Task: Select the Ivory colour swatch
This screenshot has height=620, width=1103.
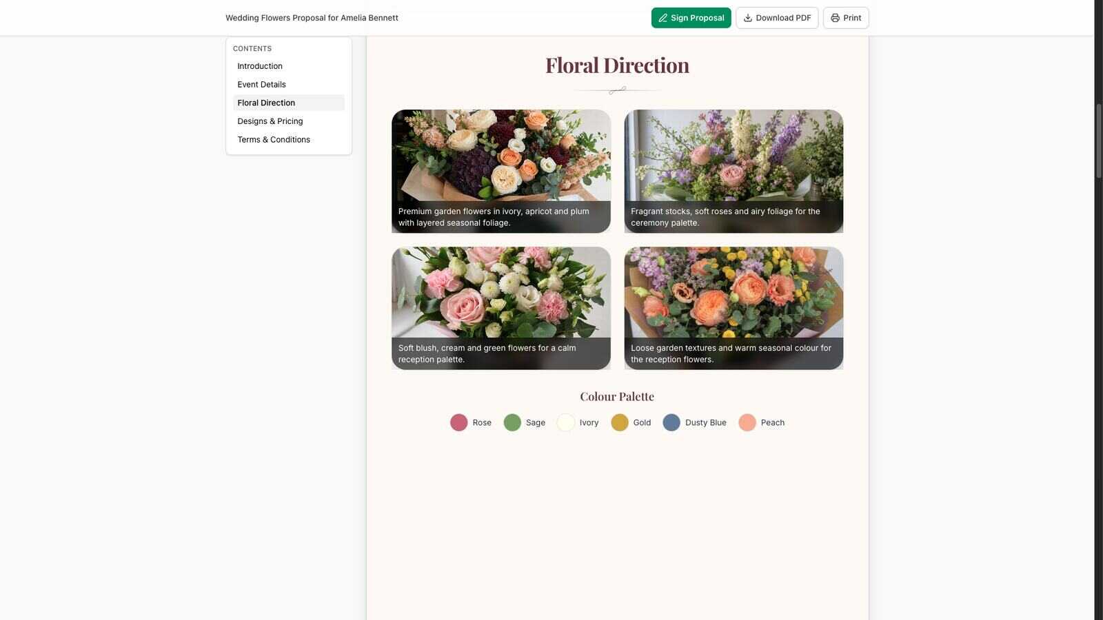Action: point(565,422)
